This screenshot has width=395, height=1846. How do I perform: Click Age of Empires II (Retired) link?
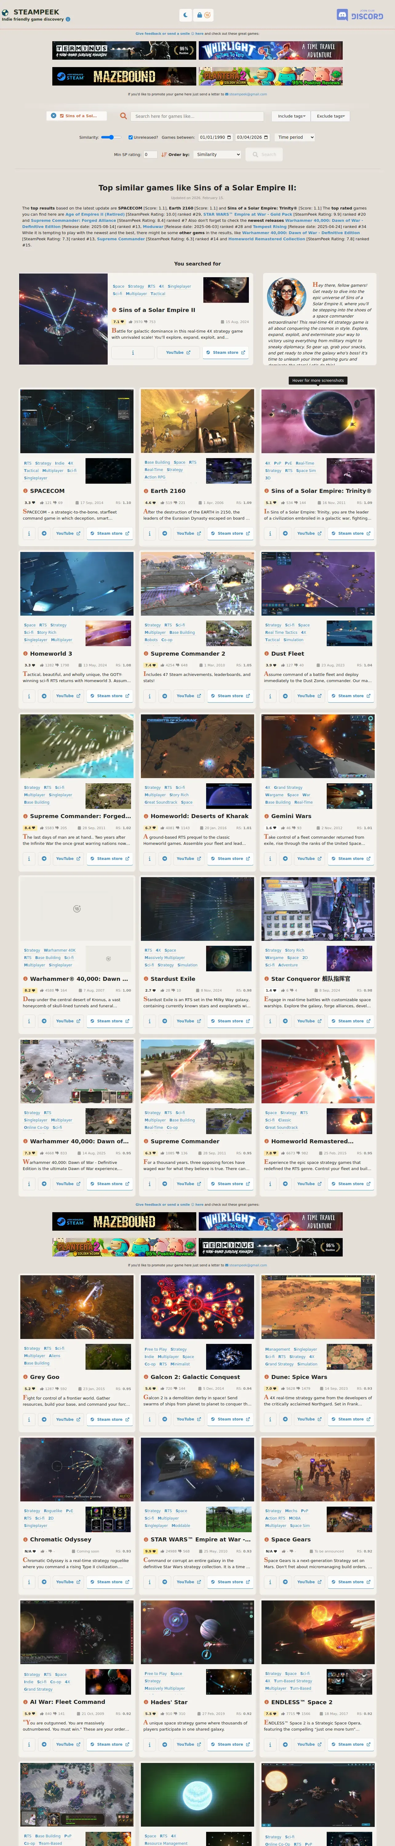click(x=95, y=214)
